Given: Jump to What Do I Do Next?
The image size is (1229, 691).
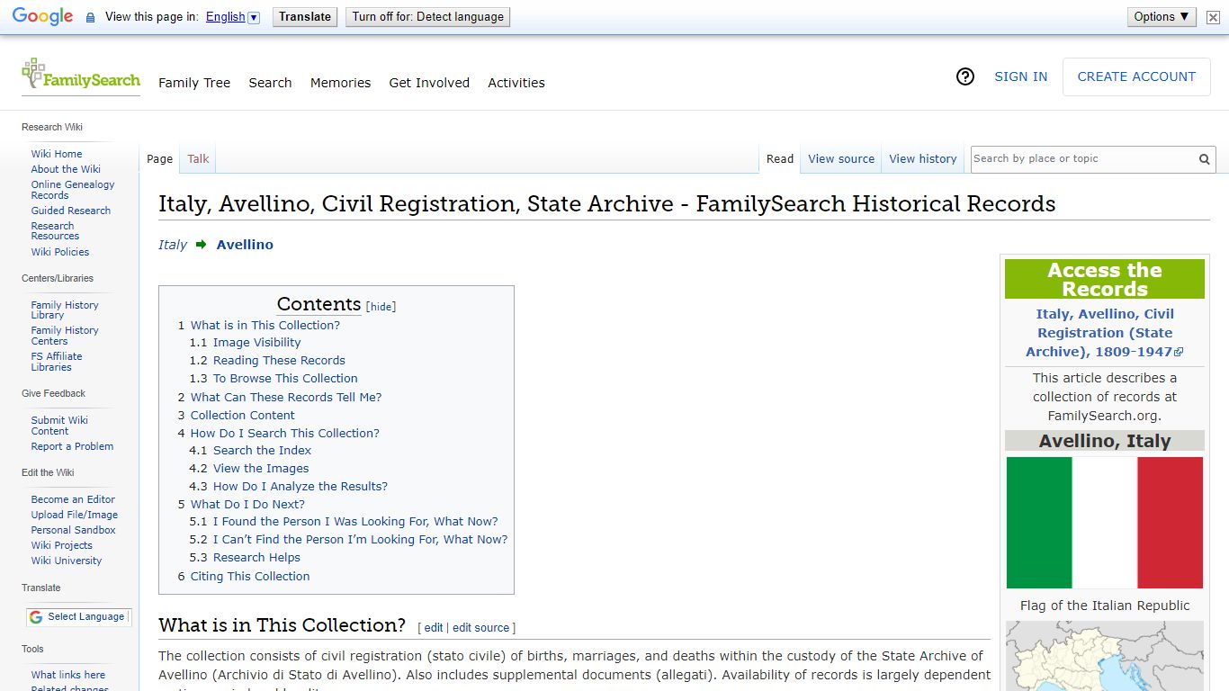Looking at the screenshot, I should click(247, 504).
